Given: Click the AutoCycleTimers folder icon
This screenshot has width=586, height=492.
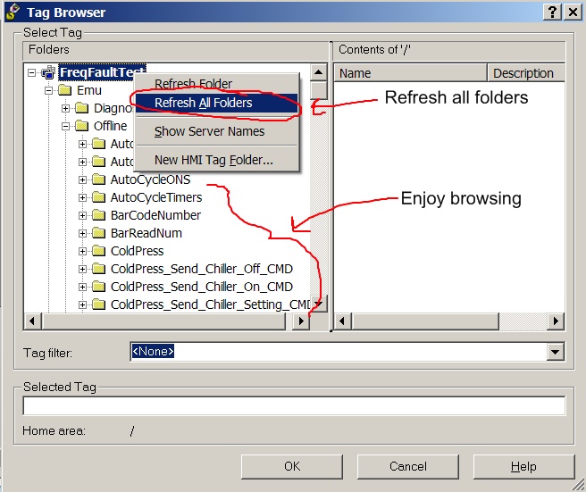Looking at the screenshot, I should pyautogui.click(x=98, y=197).
